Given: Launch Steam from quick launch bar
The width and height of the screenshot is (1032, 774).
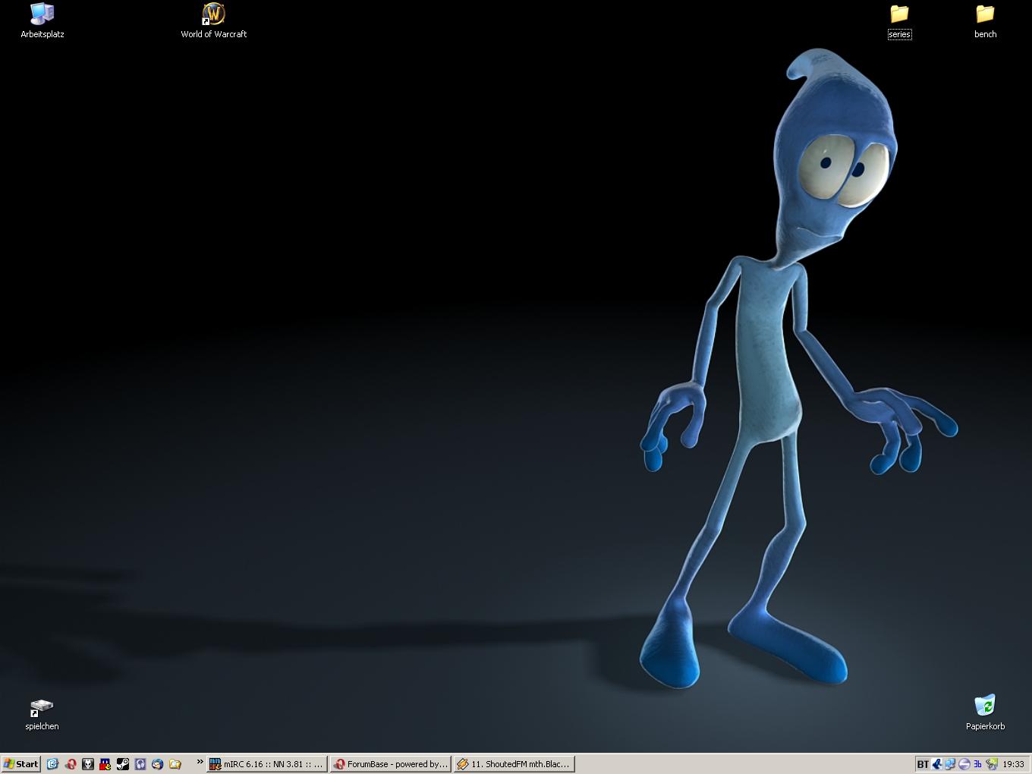Looking at the screenshot, I should (x=122, y=764).
